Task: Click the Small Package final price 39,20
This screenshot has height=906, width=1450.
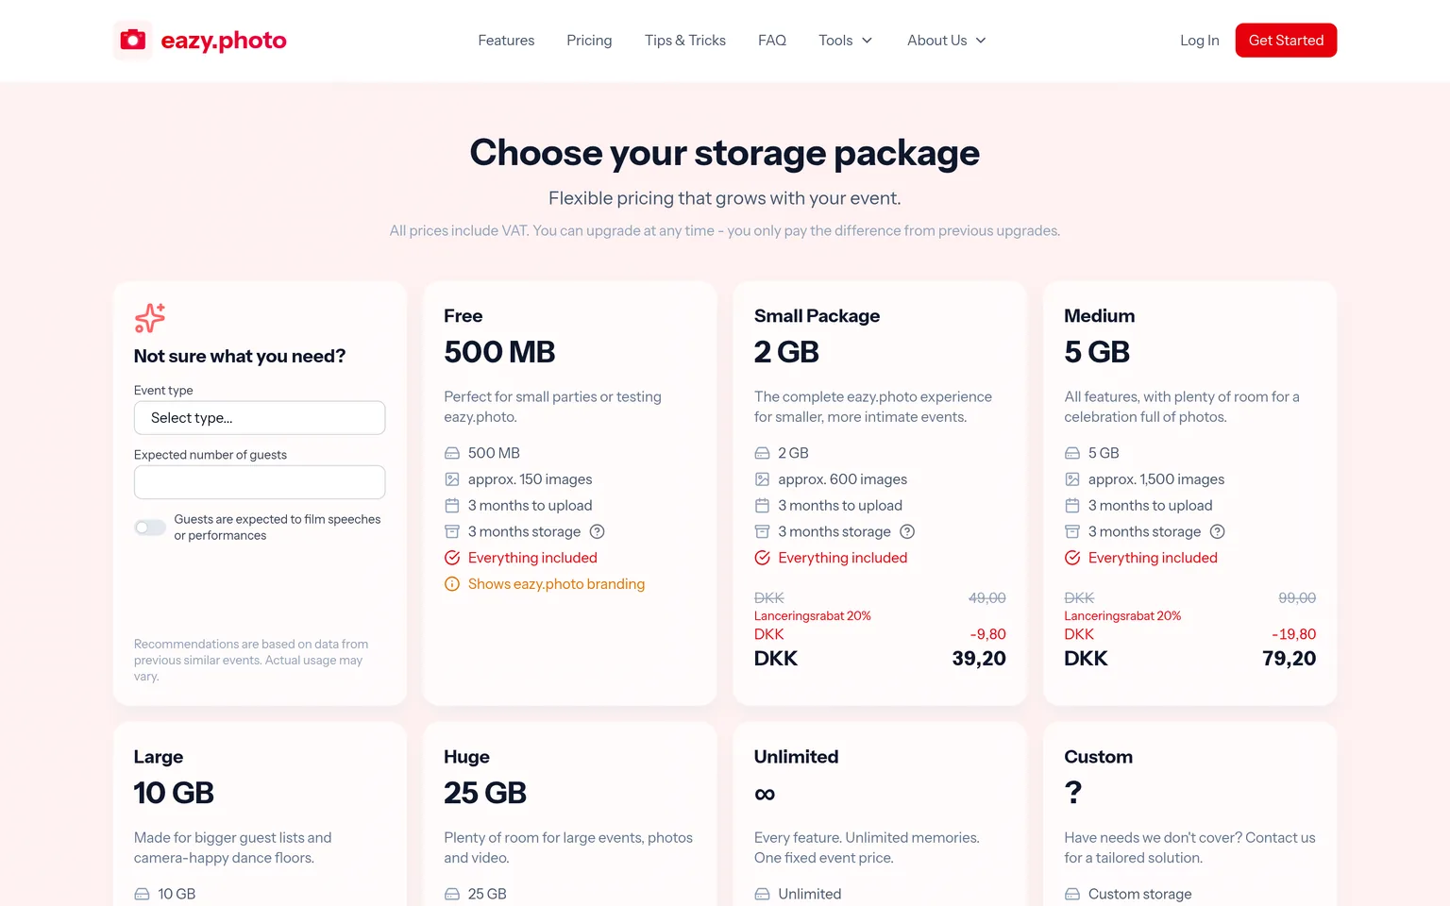Action: [x=979, y=659]
